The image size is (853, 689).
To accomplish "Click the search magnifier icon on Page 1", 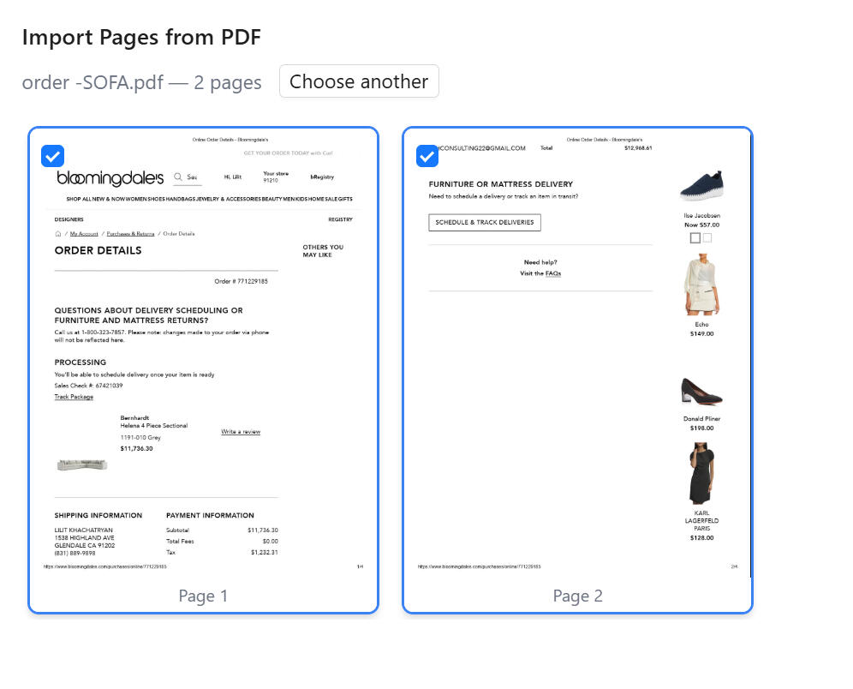I will pos(178,177).
